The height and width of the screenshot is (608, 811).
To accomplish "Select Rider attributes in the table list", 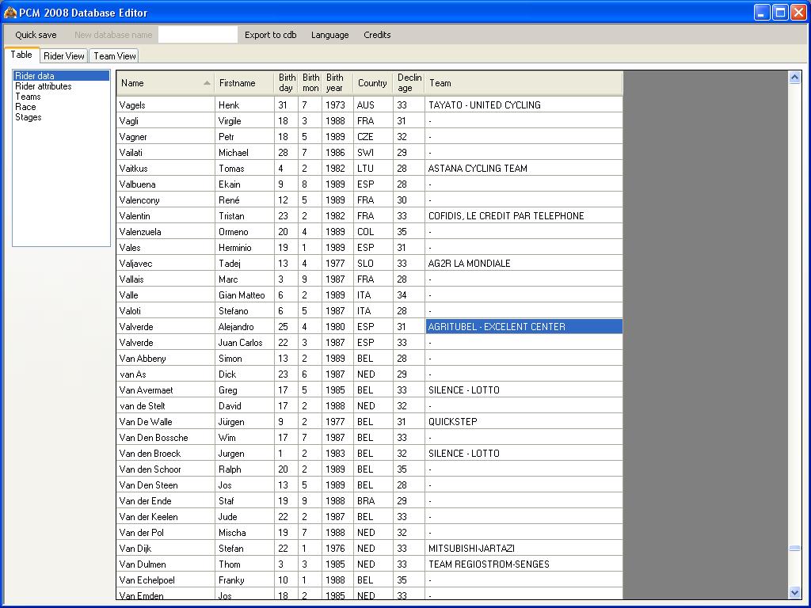I will click(x=44, y=86).
